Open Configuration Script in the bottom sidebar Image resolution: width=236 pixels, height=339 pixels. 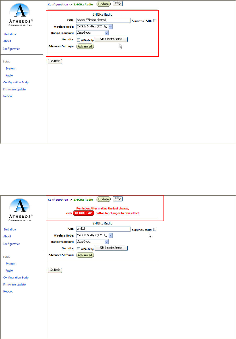(16, 278)
